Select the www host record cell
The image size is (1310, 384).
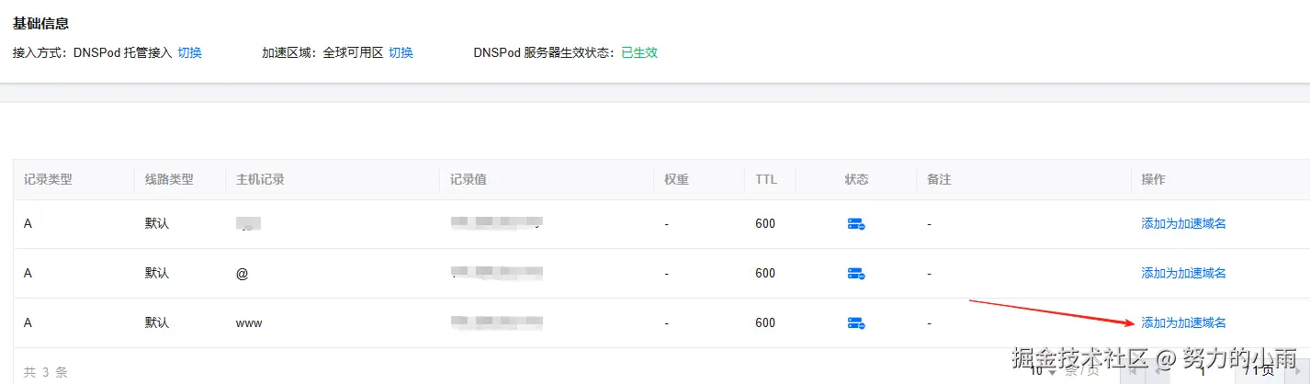pyautogui.click(x=249, y=323)
